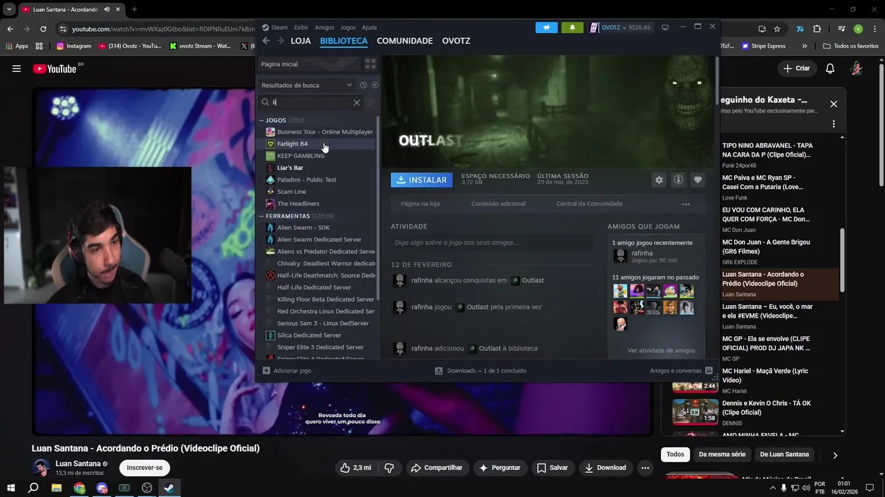Like the Luan Santana video
Viewport: 885px width, 497px height.
(x=355, y=467)
